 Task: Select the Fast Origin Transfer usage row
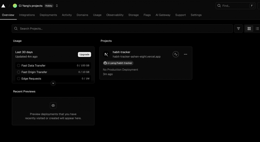click(53, 72)
